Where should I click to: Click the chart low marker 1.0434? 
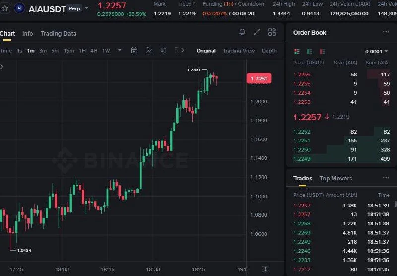[24, 250]
